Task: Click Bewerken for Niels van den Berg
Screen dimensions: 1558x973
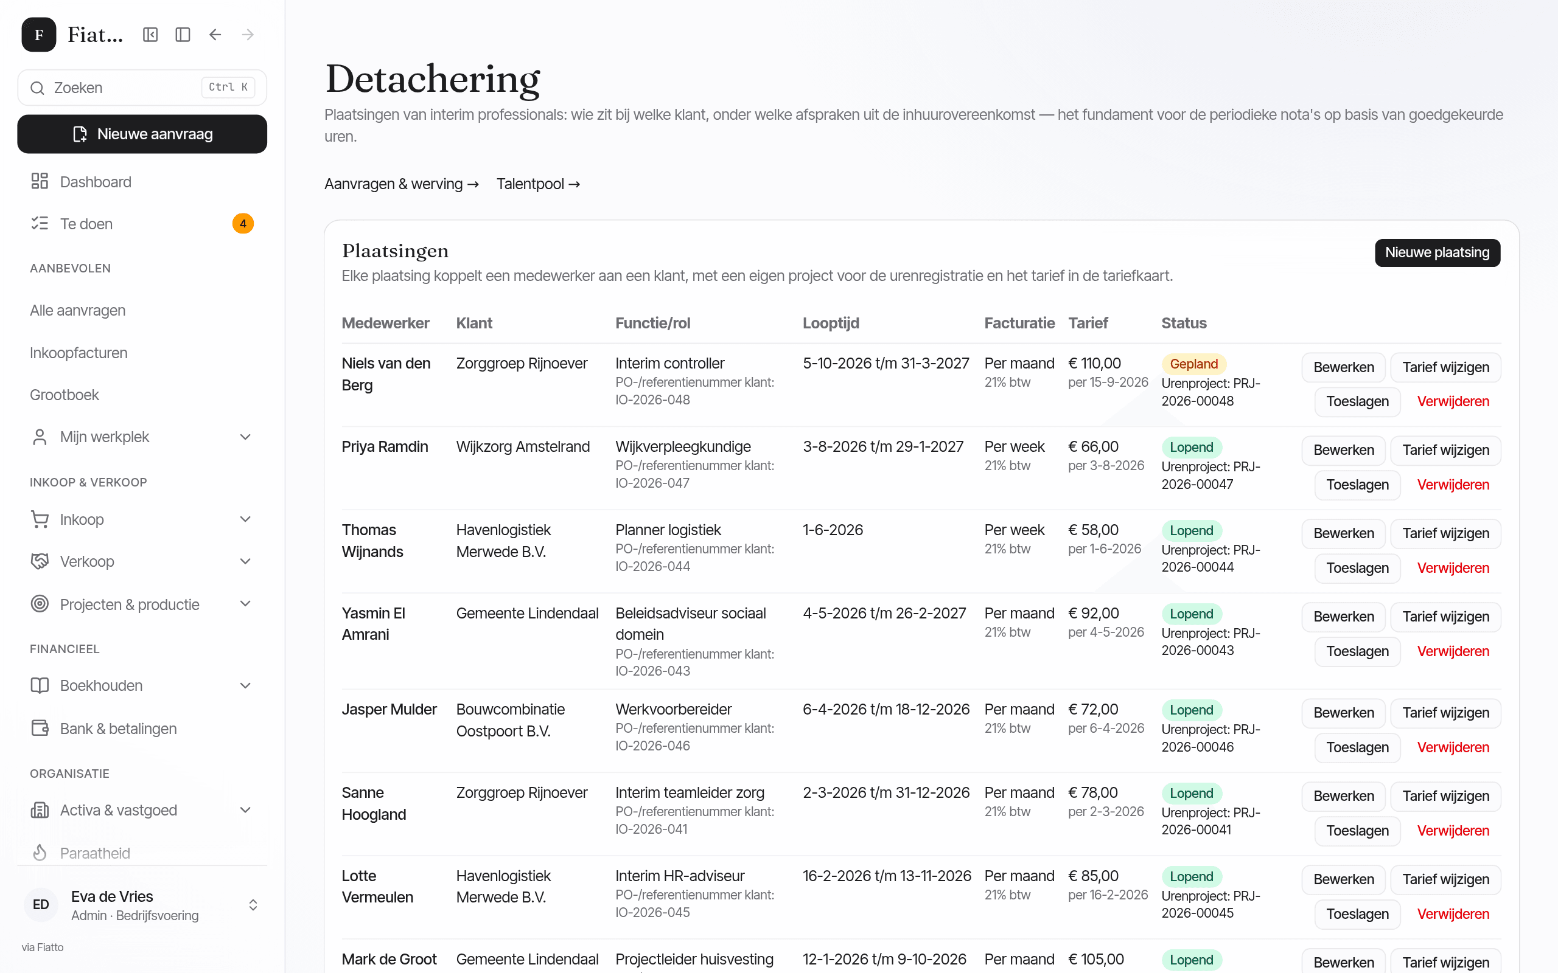Action: point(1344,367)
